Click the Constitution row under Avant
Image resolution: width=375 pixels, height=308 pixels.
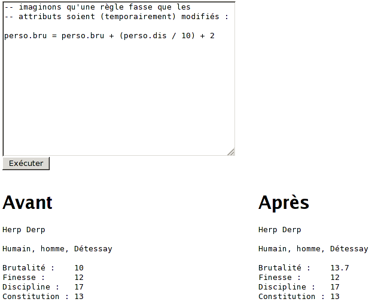pos(43,297)
